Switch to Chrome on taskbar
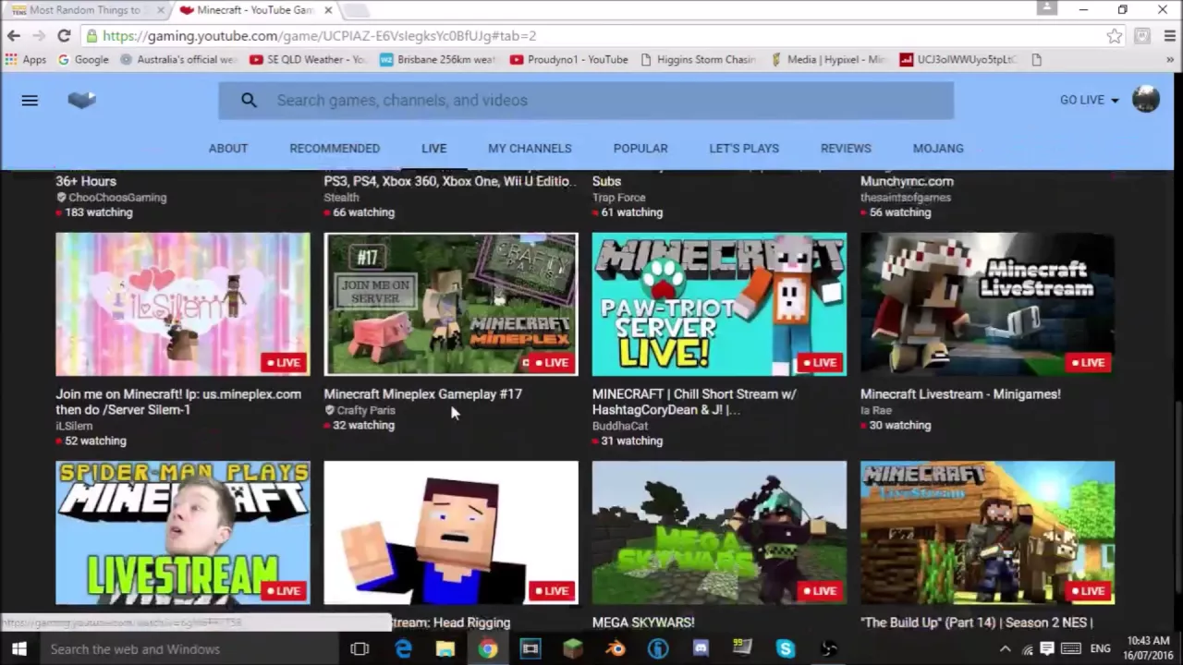1183x665 pixels. point(488,649)
